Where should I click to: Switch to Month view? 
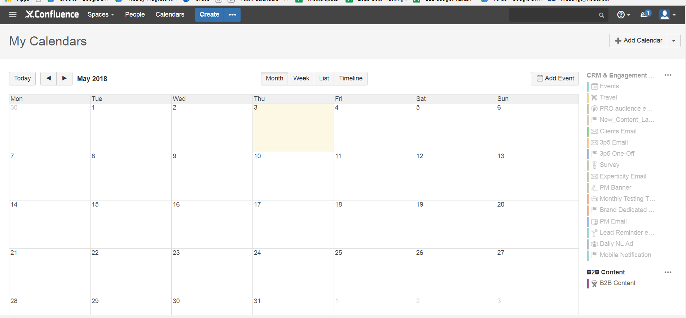[274, 78]
